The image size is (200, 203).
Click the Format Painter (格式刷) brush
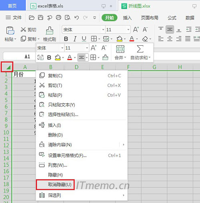click(x=50, y=34)
